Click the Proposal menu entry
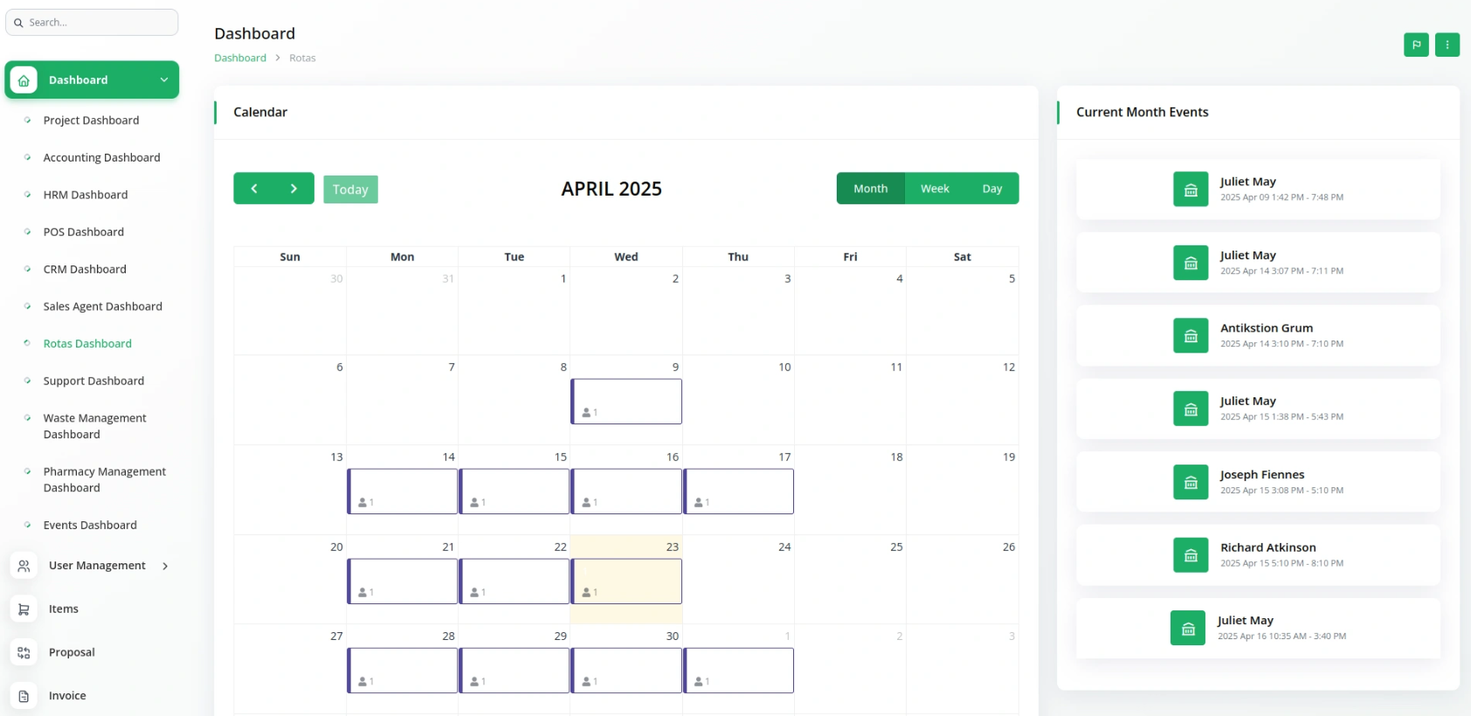Image resolution: width=1471 pixels, height=716 pixels. coord(72,652)
